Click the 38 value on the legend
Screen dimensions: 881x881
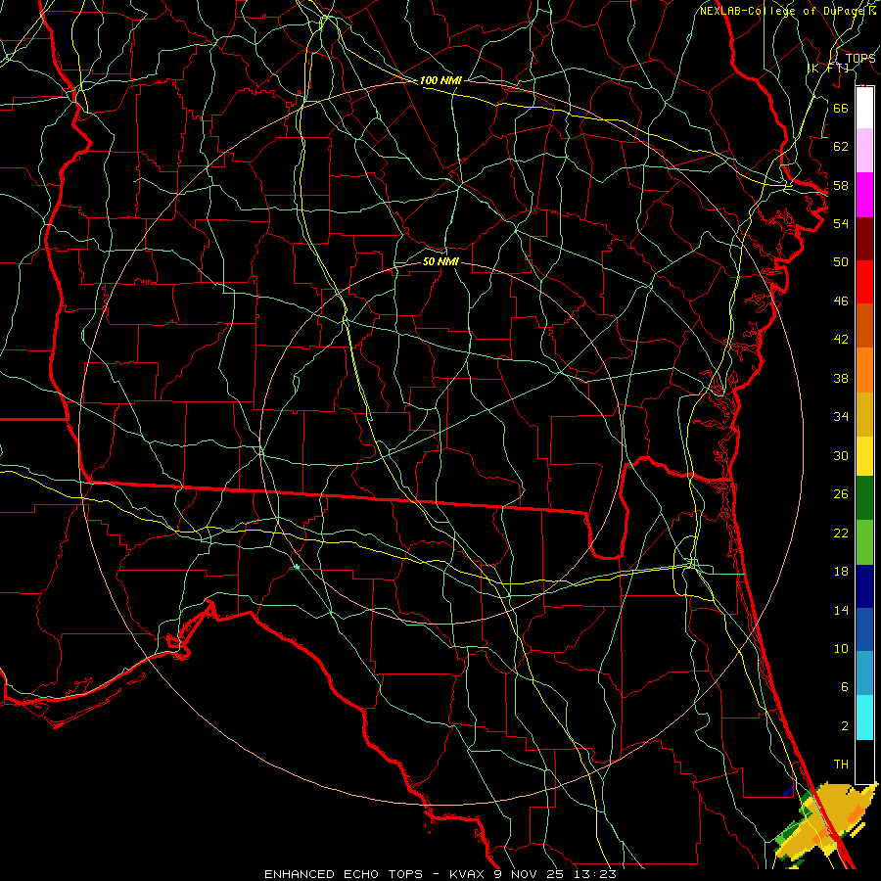pos(841,378)
